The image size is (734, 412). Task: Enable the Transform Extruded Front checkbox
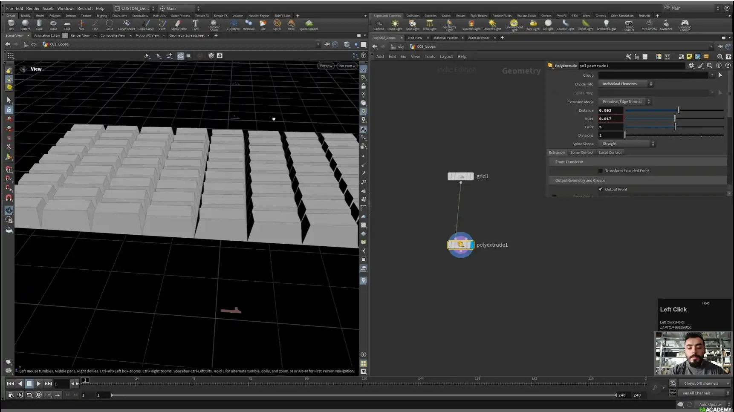[x=601, y=170]
